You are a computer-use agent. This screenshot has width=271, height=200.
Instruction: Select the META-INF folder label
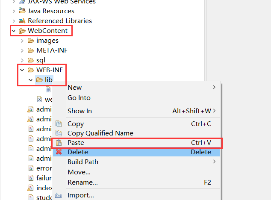coord(52,50)
